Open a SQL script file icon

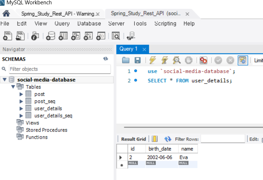[20, 36]
